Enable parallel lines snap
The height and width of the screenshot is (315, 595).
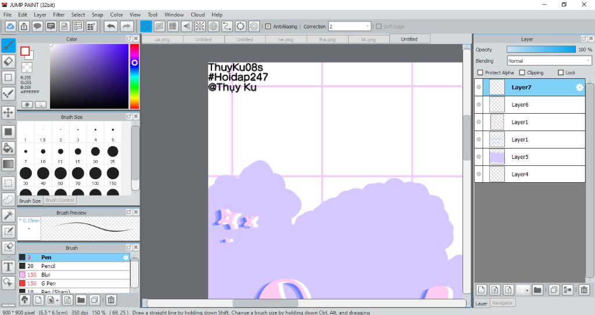coord(159,26)
